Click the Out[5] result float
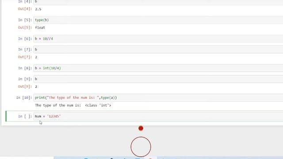283x159 pixels. point(40,27)
